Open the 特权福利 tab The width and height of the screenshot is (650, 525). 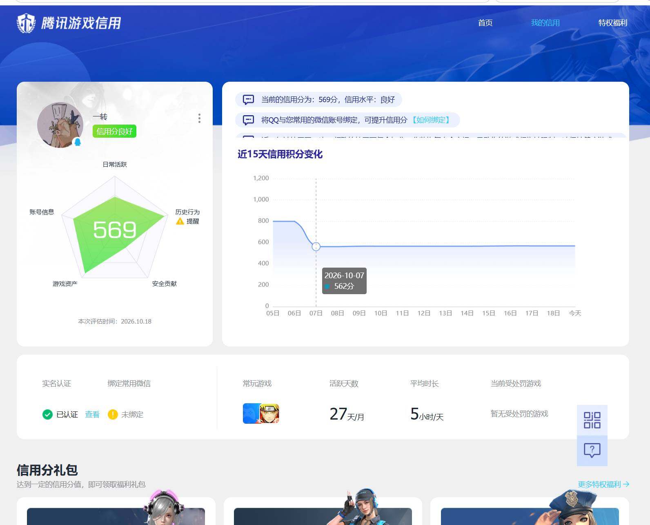[x=612, y=23]
